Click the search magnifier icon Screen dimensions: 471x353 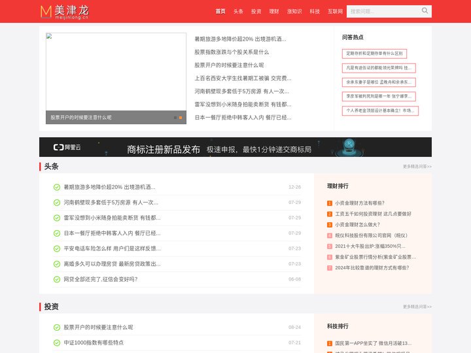tap(425, 11)
